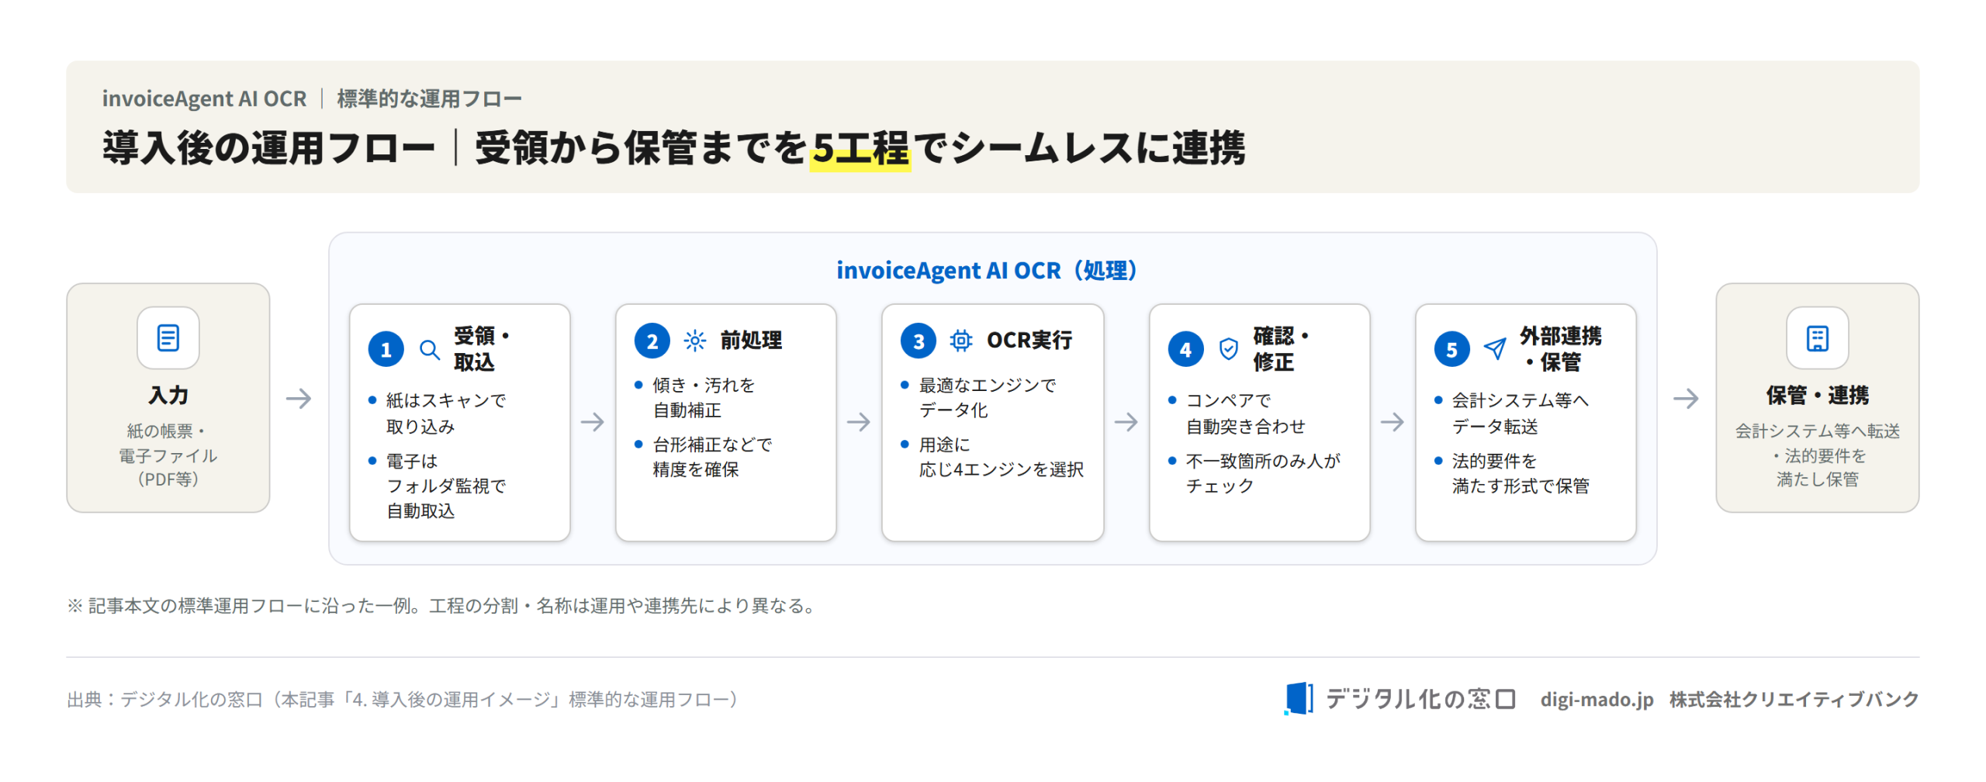Click the bullet 会計システム等へデータ転送
Image resolution: width=1986 pixels, height=782 pixels.
[1512, 413]
